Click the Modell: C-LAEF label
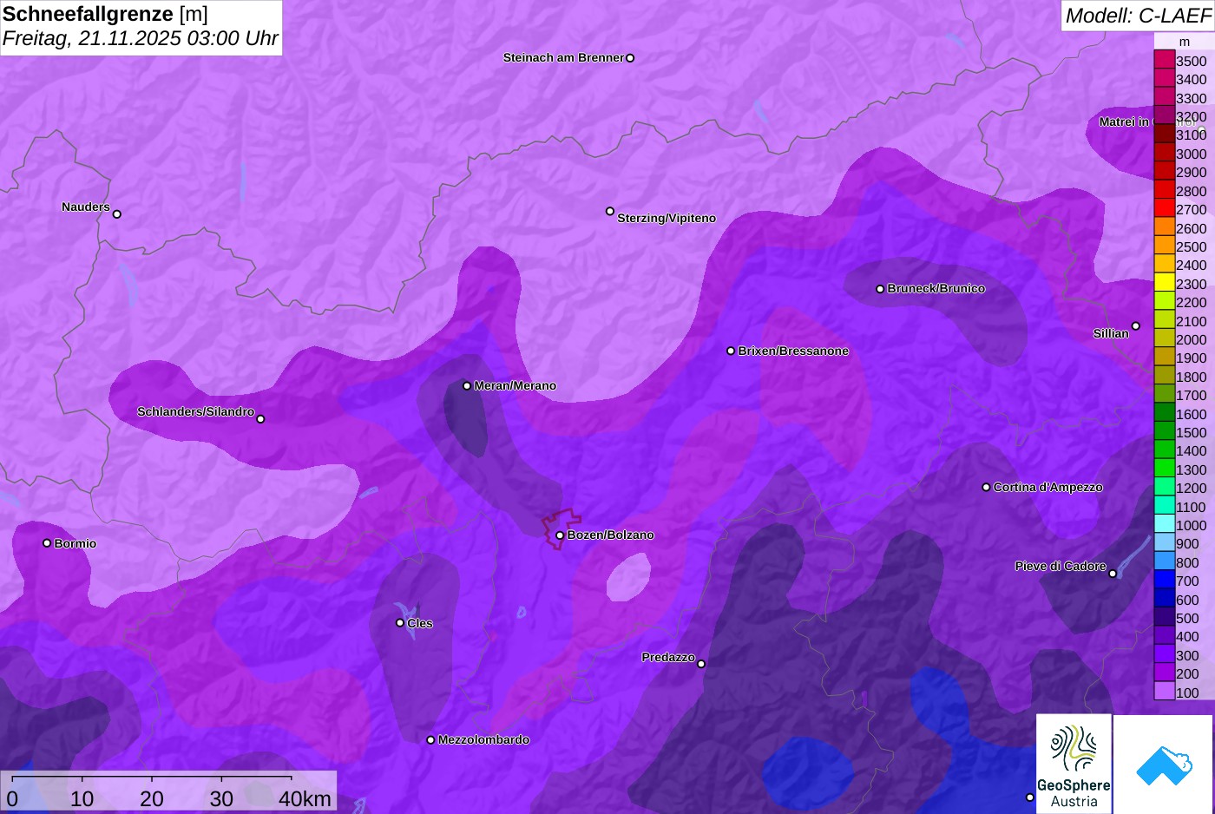This screenshot has height=814, width=1215. click(1138, 15)
